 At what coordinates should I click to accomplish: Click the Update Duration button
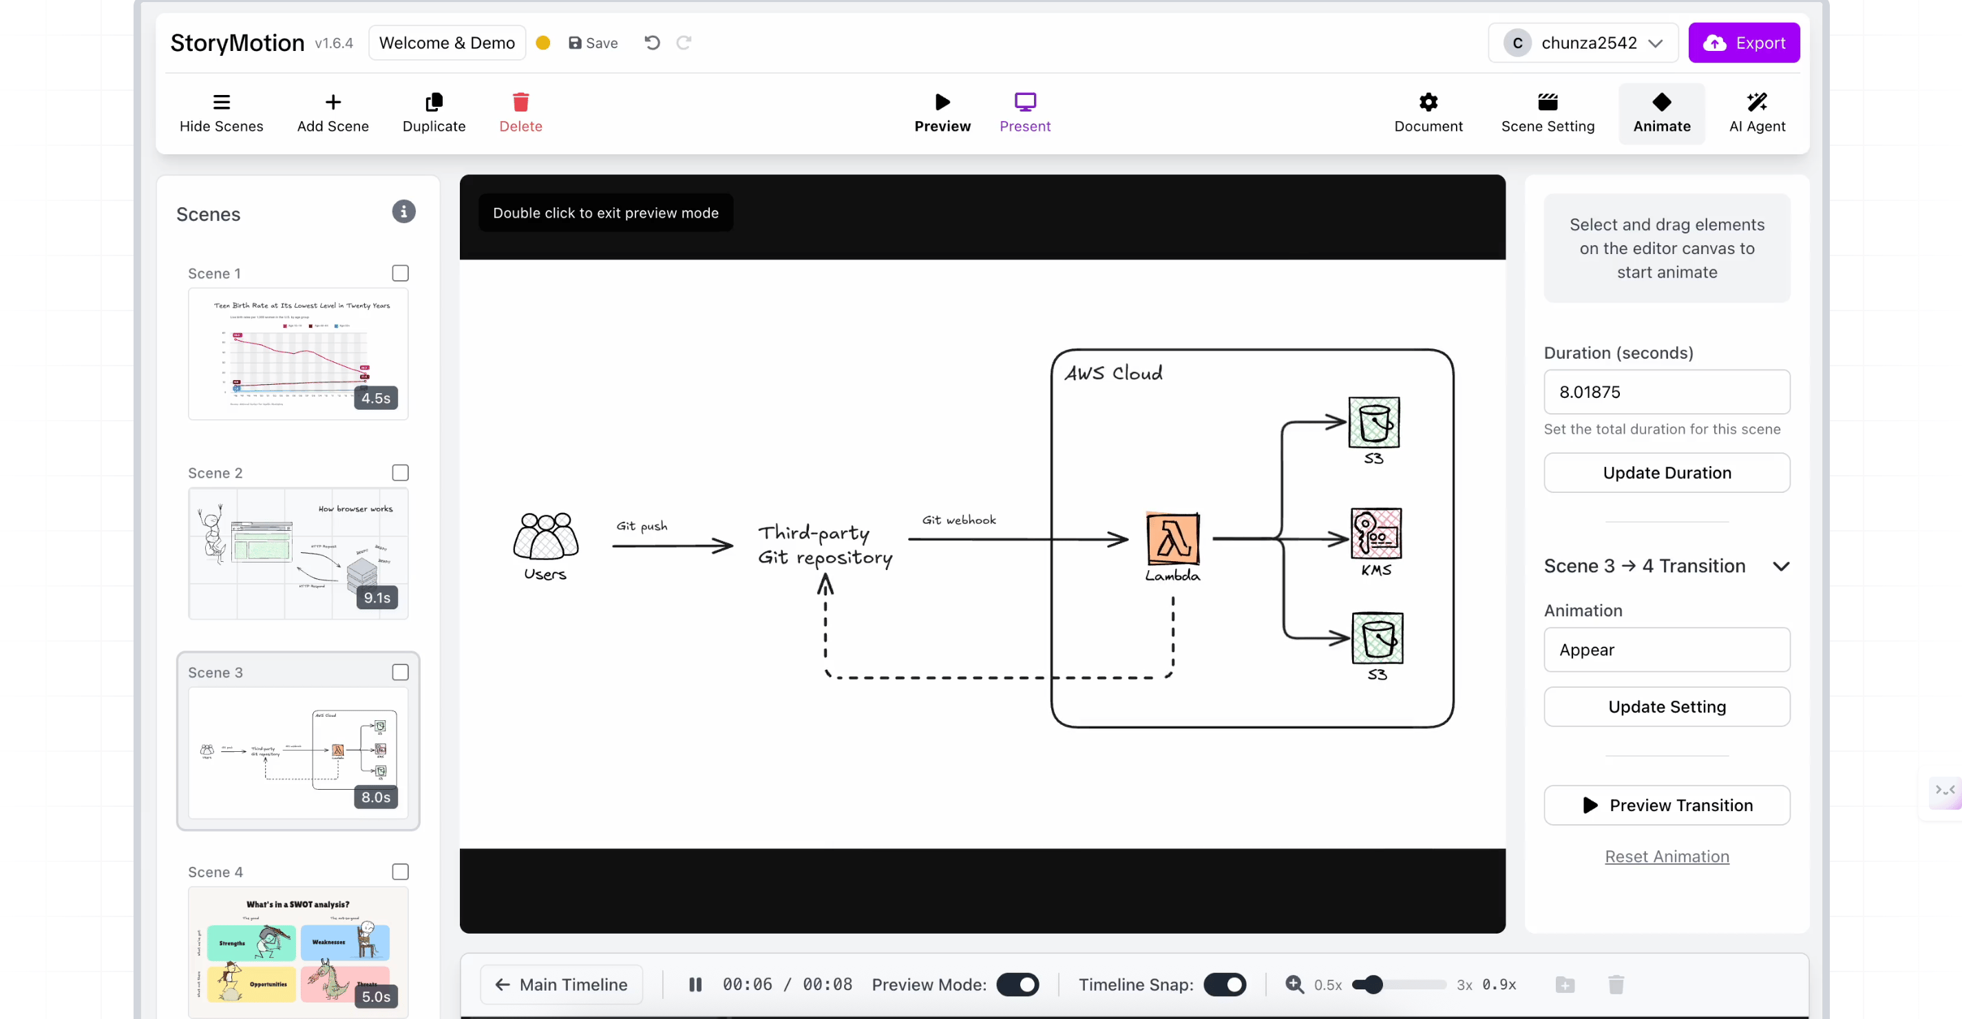coord(1667,473)
